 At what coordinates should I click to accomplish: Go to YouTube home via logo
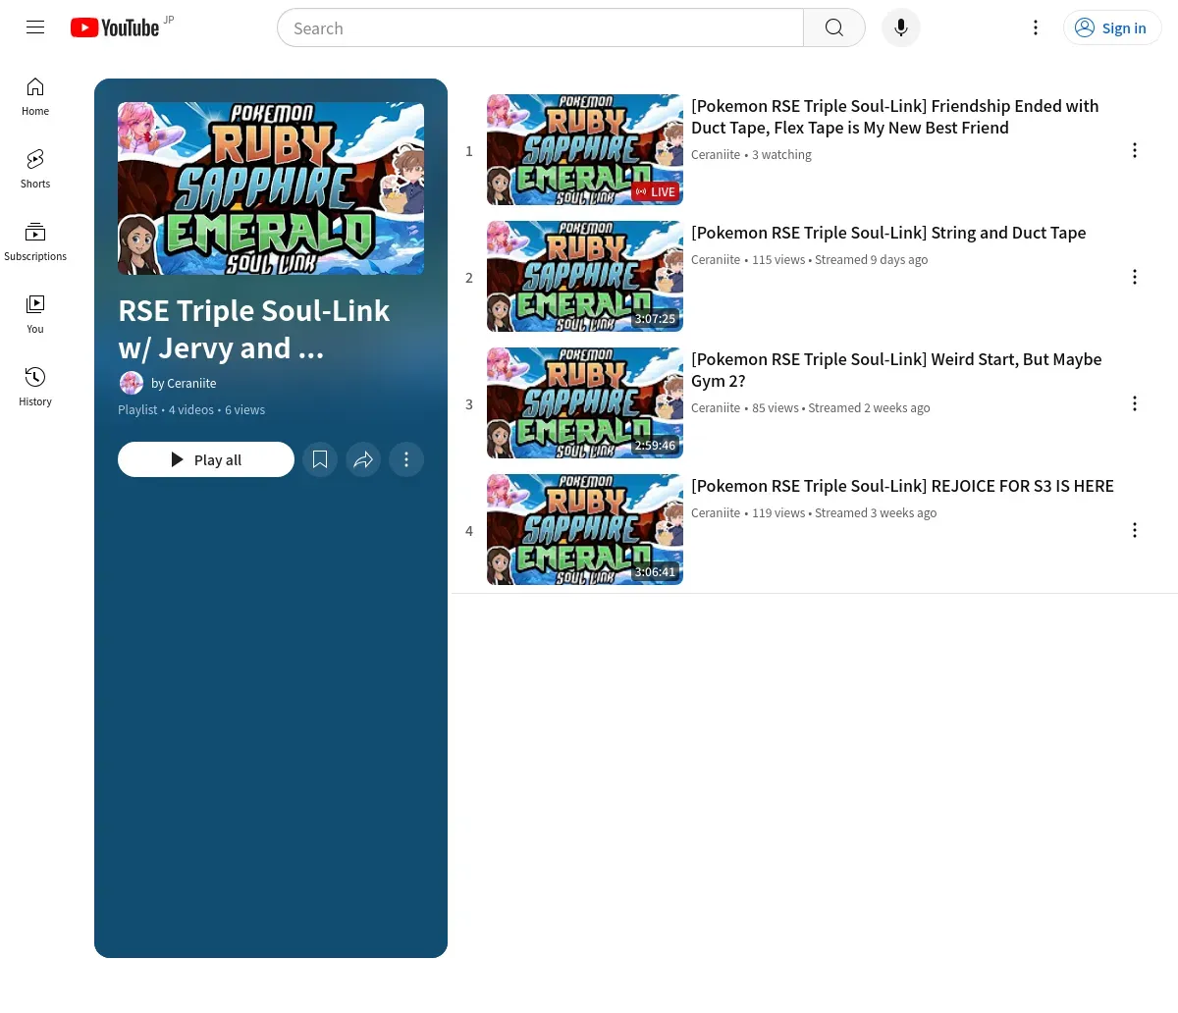115,27
